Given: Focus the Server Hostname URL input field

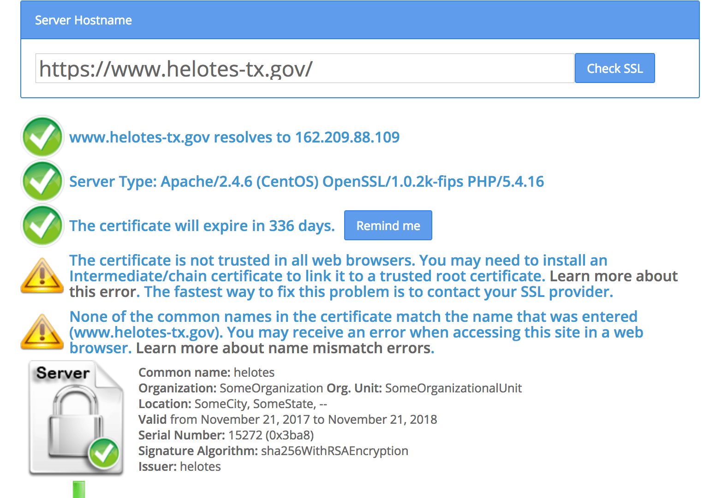Looking at the screenshot, I should (304, 68).
